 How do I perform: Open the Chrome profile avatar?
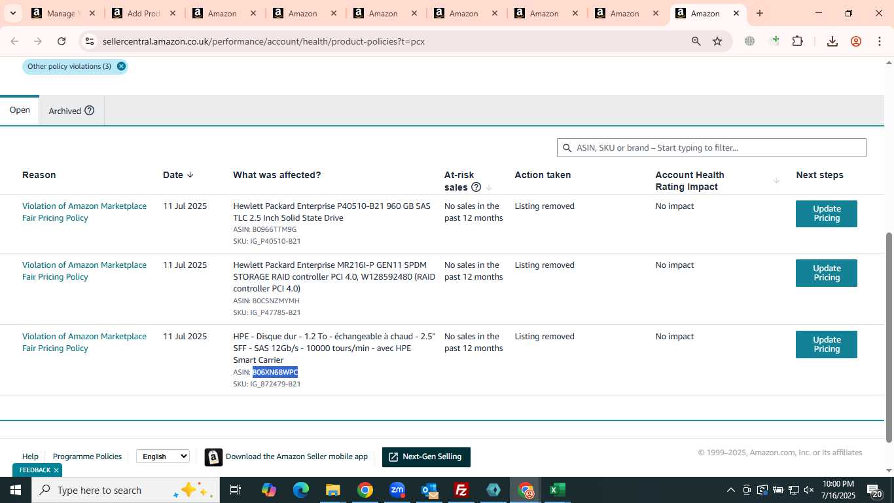(x=856, y=41)
